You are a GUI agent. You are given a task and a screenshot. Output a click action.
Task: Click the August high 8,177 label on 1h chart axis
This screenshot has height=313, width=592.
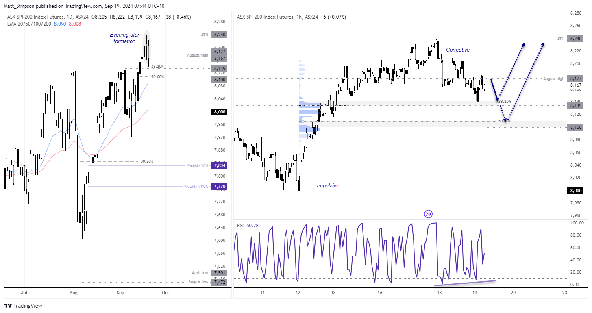click(x=575, y=78)
